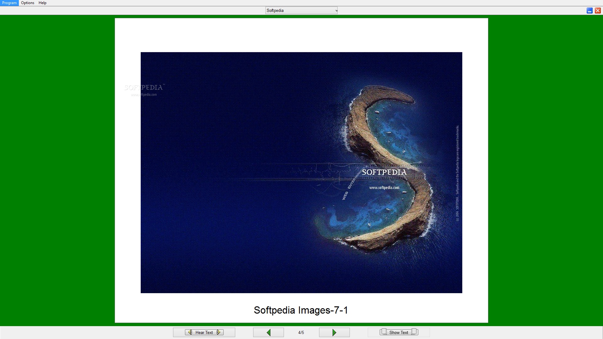Open the Program menu

coord(9,3)
